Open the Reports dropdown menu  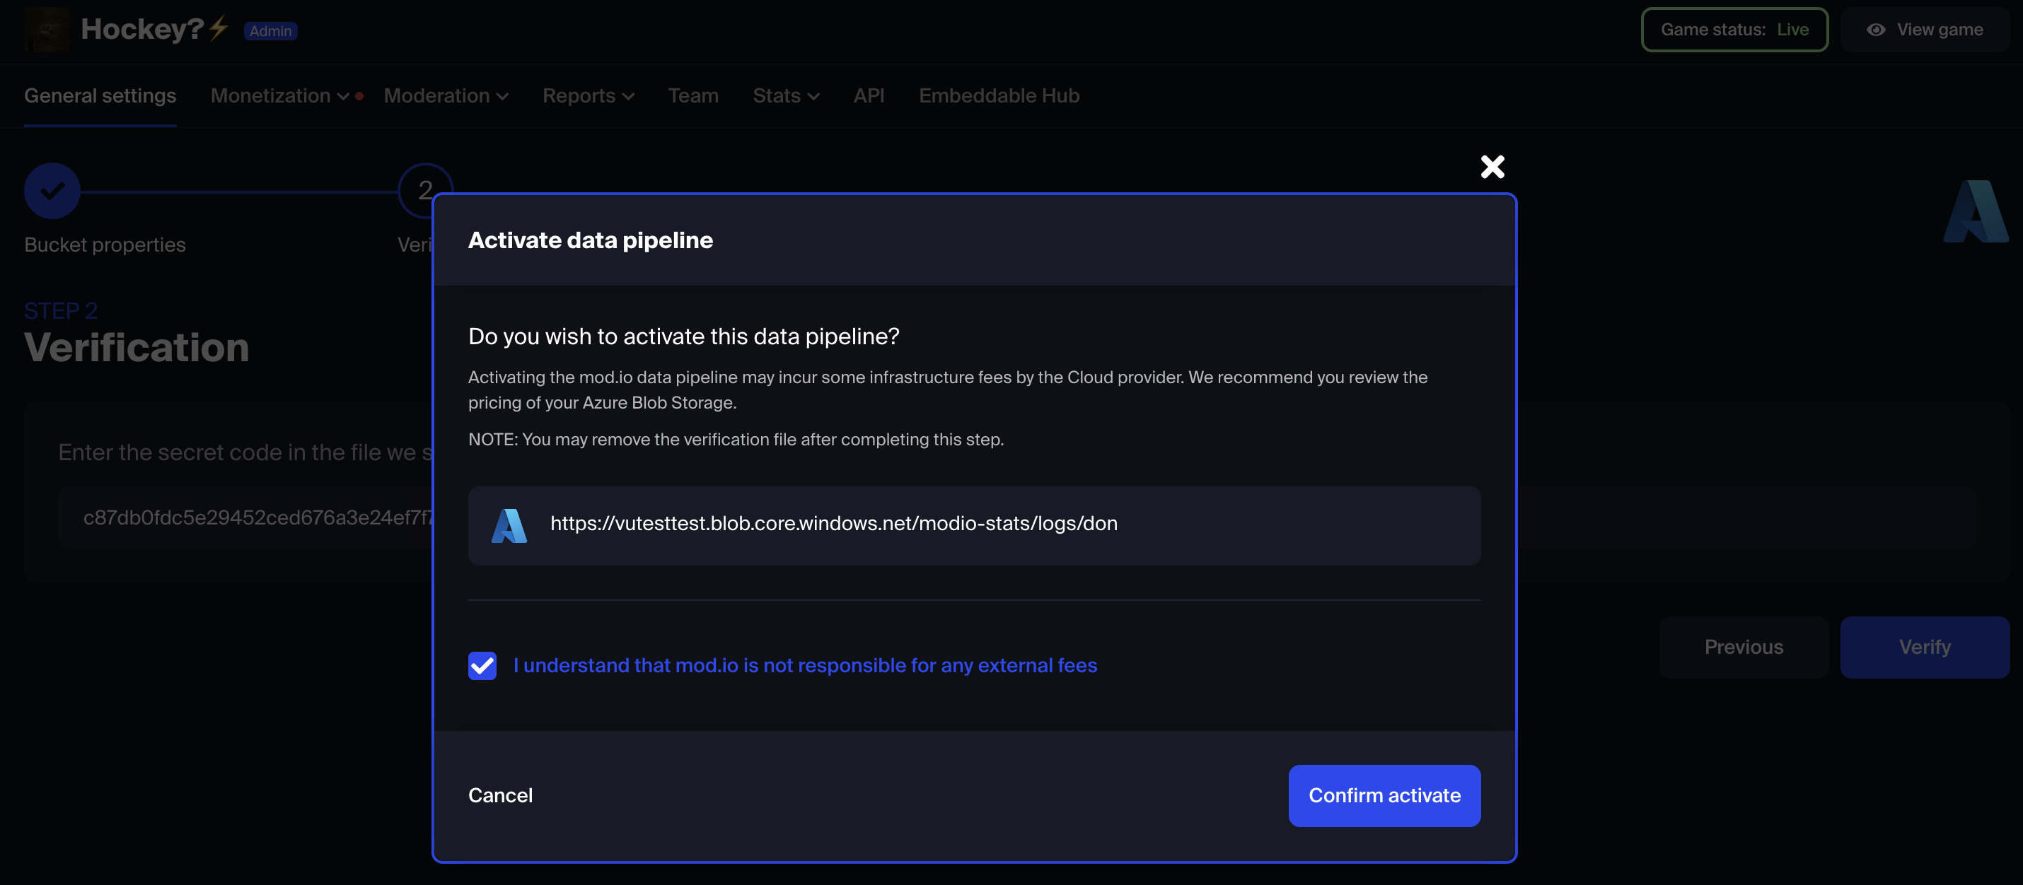[587, 95]
